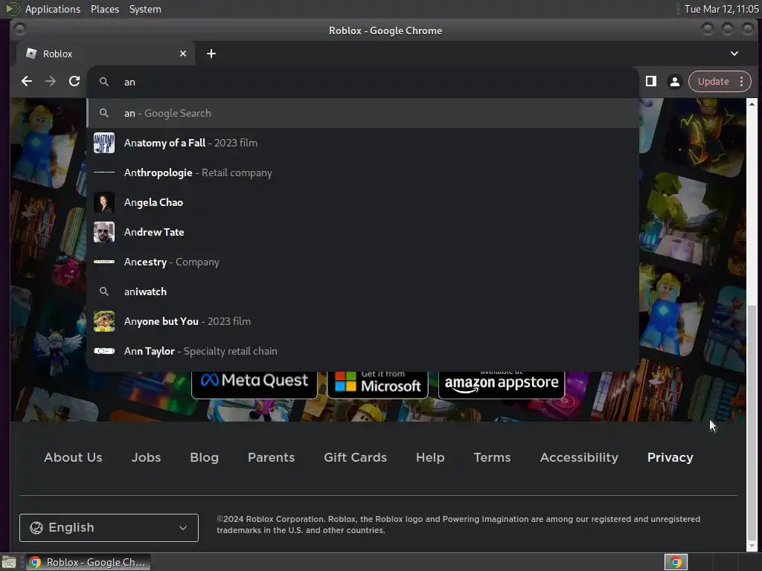The width and height of the screenshot is (762, 571).
Task: Click the Ann Taylor logo icon
Action: (104, 351)
